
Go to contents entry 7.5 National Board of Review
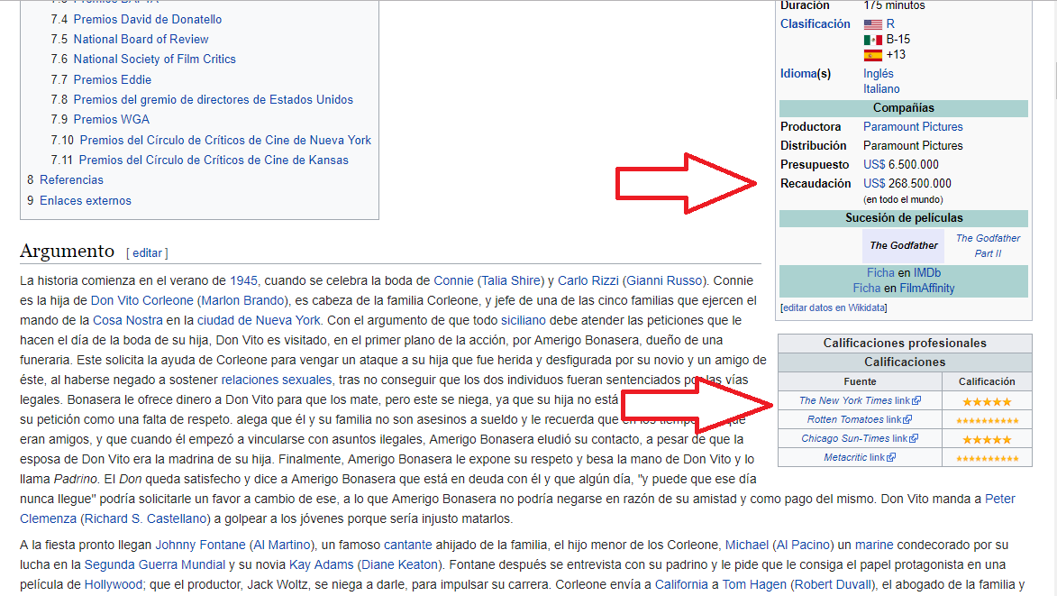pyautogui.click(x=130, y=39)
